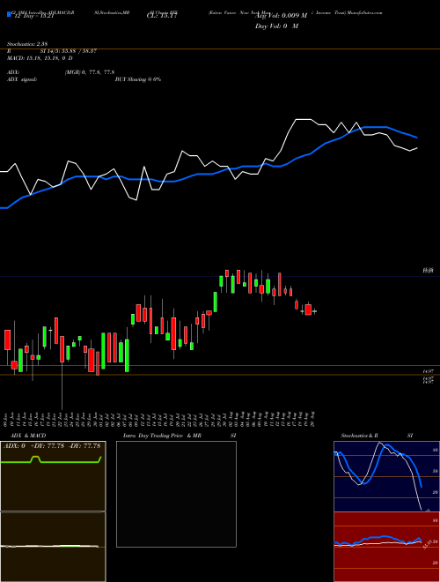Click the '(MGR) 0, 77.8, 77.8' values
440x582 pixels.
(89, 72)
